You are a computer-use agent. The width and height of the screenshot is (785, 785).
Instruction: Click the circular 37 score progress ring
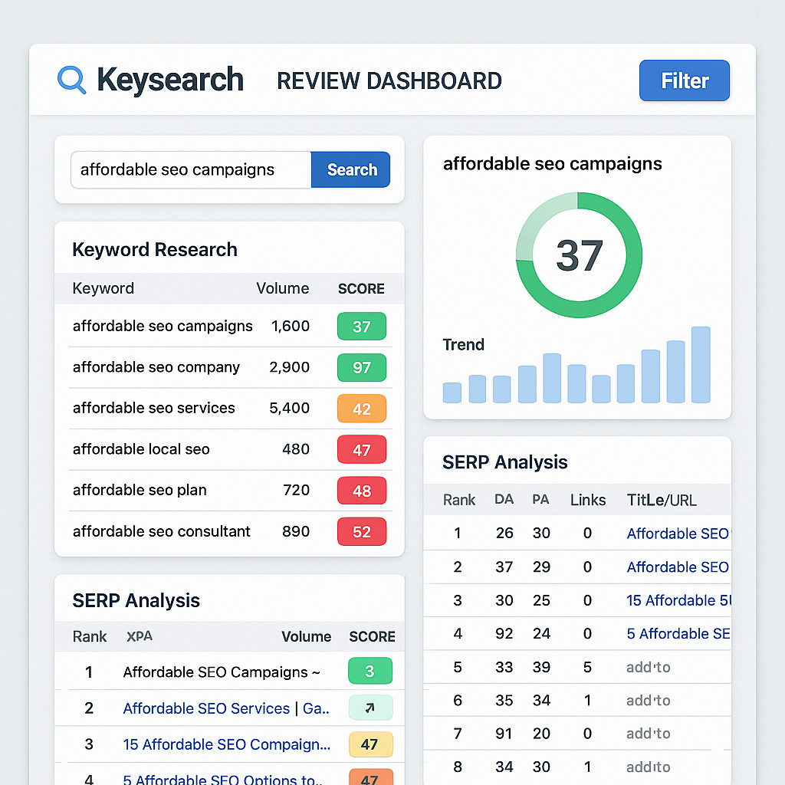click(579, 255)
